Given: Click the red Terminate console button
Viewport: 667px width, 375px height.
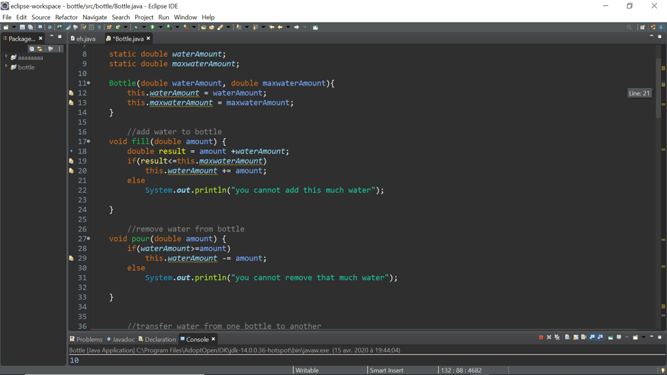Looking at the screenshot, I should [x=541, y=337].
